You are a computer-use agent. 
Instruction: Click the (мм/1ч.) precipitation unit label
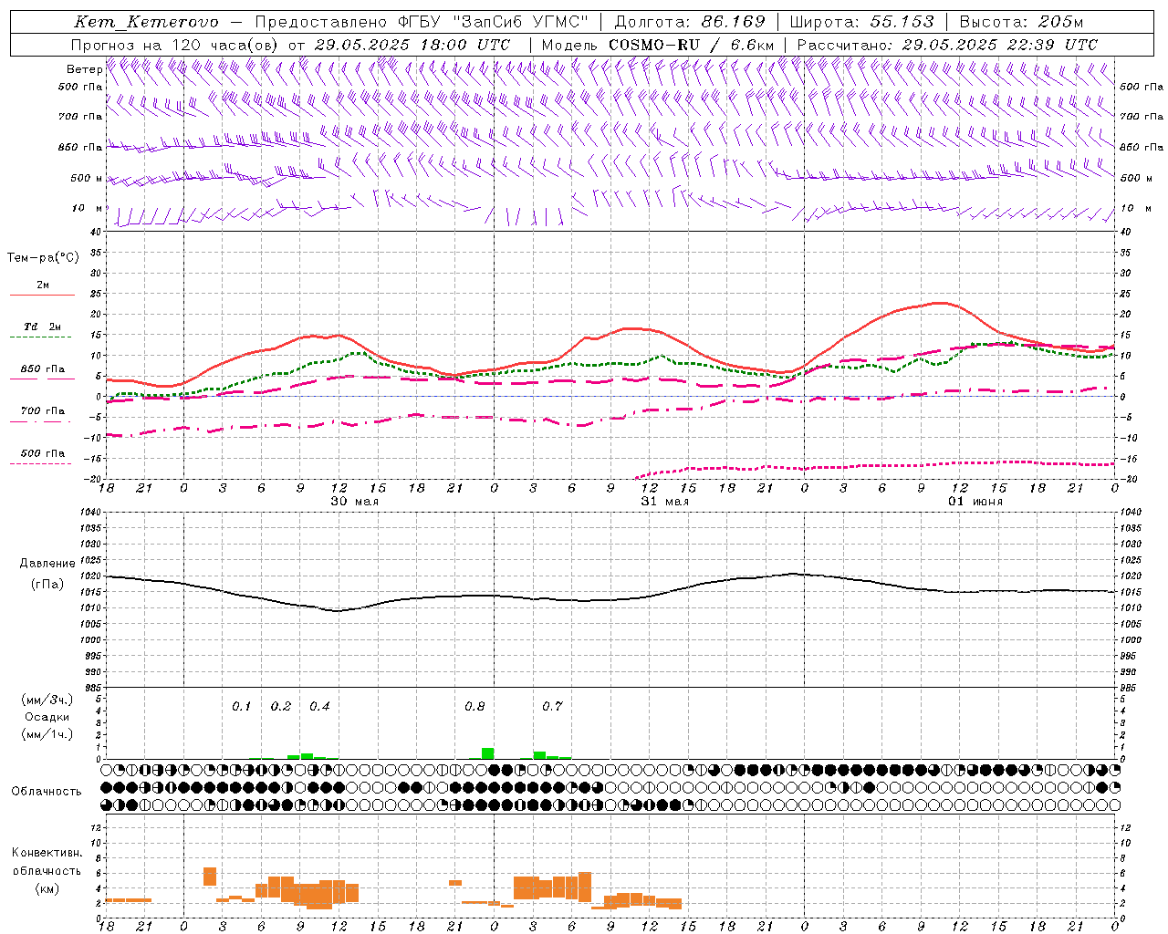[x=47, y=734]
